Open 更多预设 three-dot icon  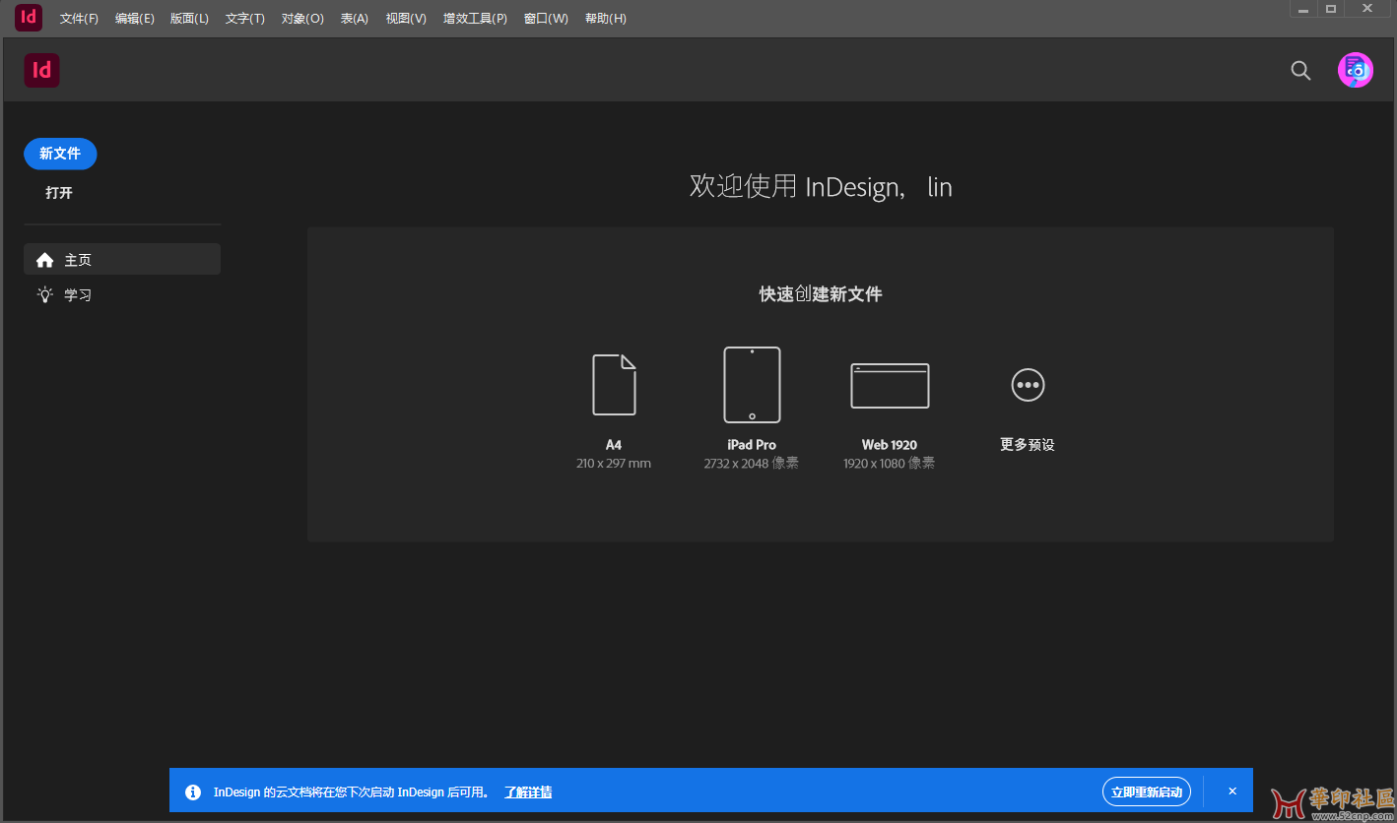coord(1028,384)
